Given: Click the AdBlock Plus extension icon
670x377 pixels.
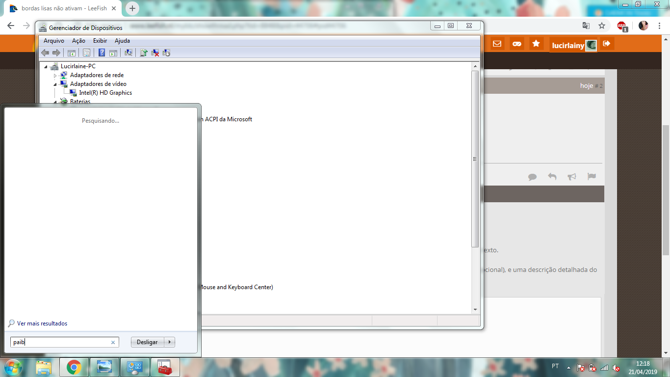Looking at the screenshot, I should click(622, 26).
